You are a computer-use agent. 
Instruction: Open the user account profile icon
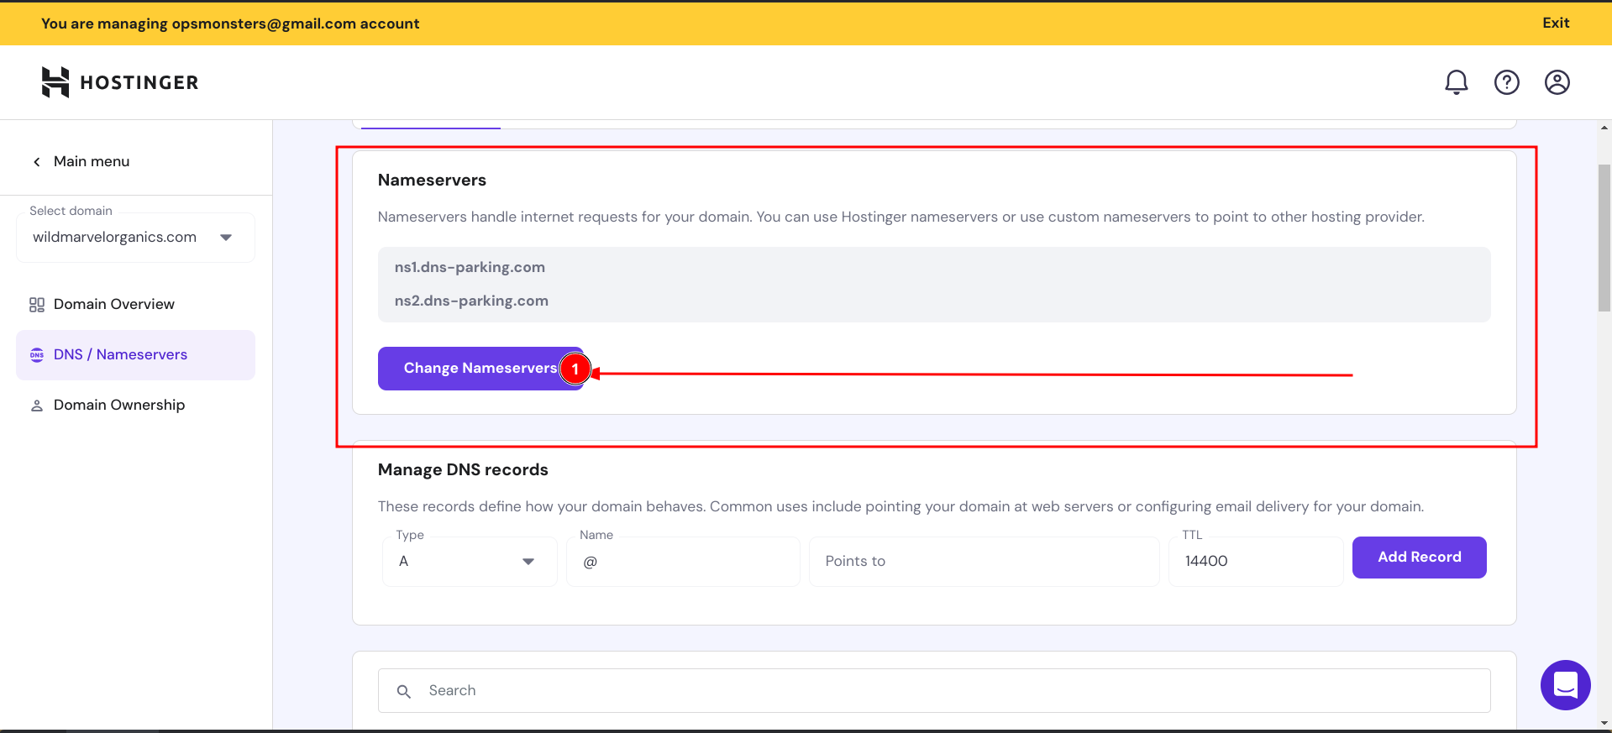1557,82
